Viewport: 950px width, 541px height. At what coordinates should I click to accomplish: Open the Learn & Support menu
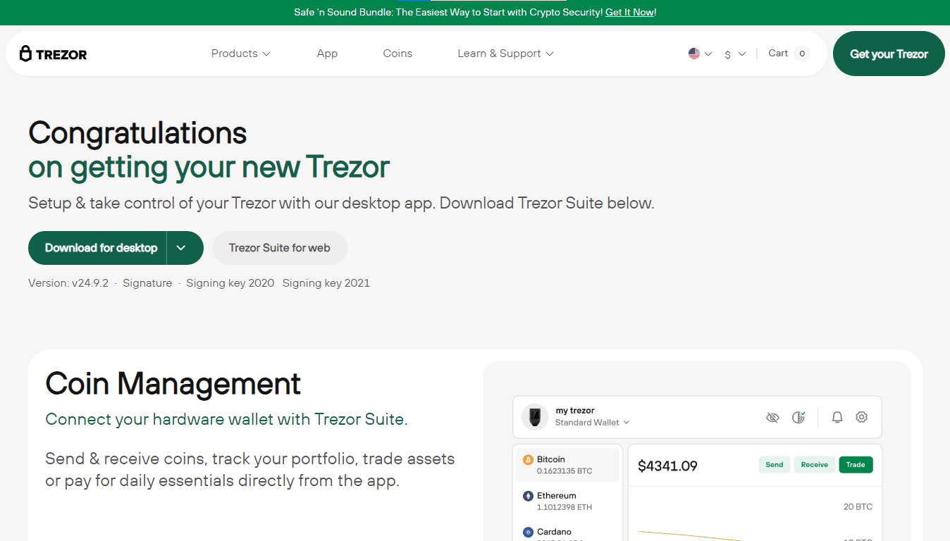click(505, 54)
